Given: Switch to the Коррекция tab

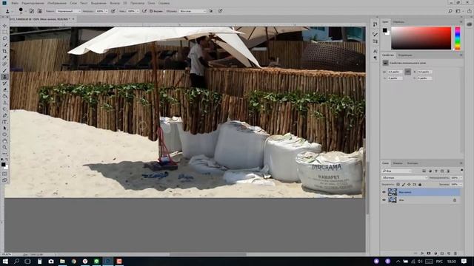Looking at the screenshot, I should tap(405, 55).
